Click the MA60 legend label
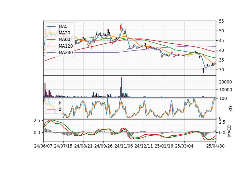The height and width of the screenshot is (172, 240). click(64, 39)
